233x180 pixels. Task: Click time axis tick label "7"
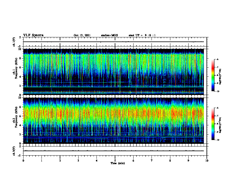pyautogui.click(x=152, y=161)
